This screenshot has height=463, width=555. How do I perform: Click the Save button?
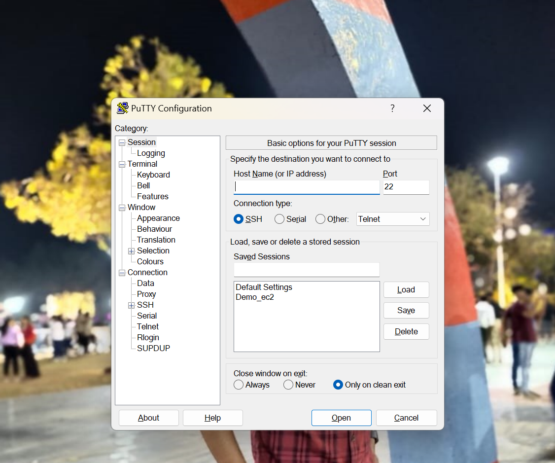[x=406, y=311]
